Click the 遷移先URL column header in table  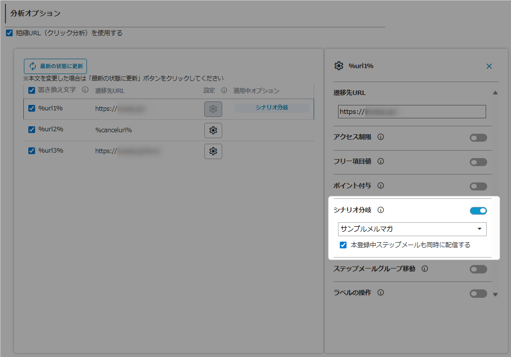[110, 90]
